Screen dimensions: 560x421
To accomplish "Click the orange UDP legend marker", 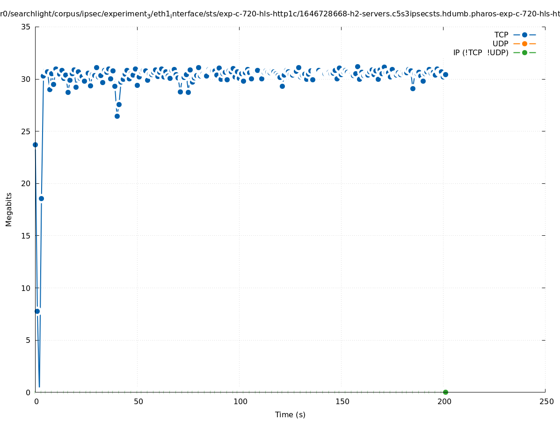I will pos(524,44).
